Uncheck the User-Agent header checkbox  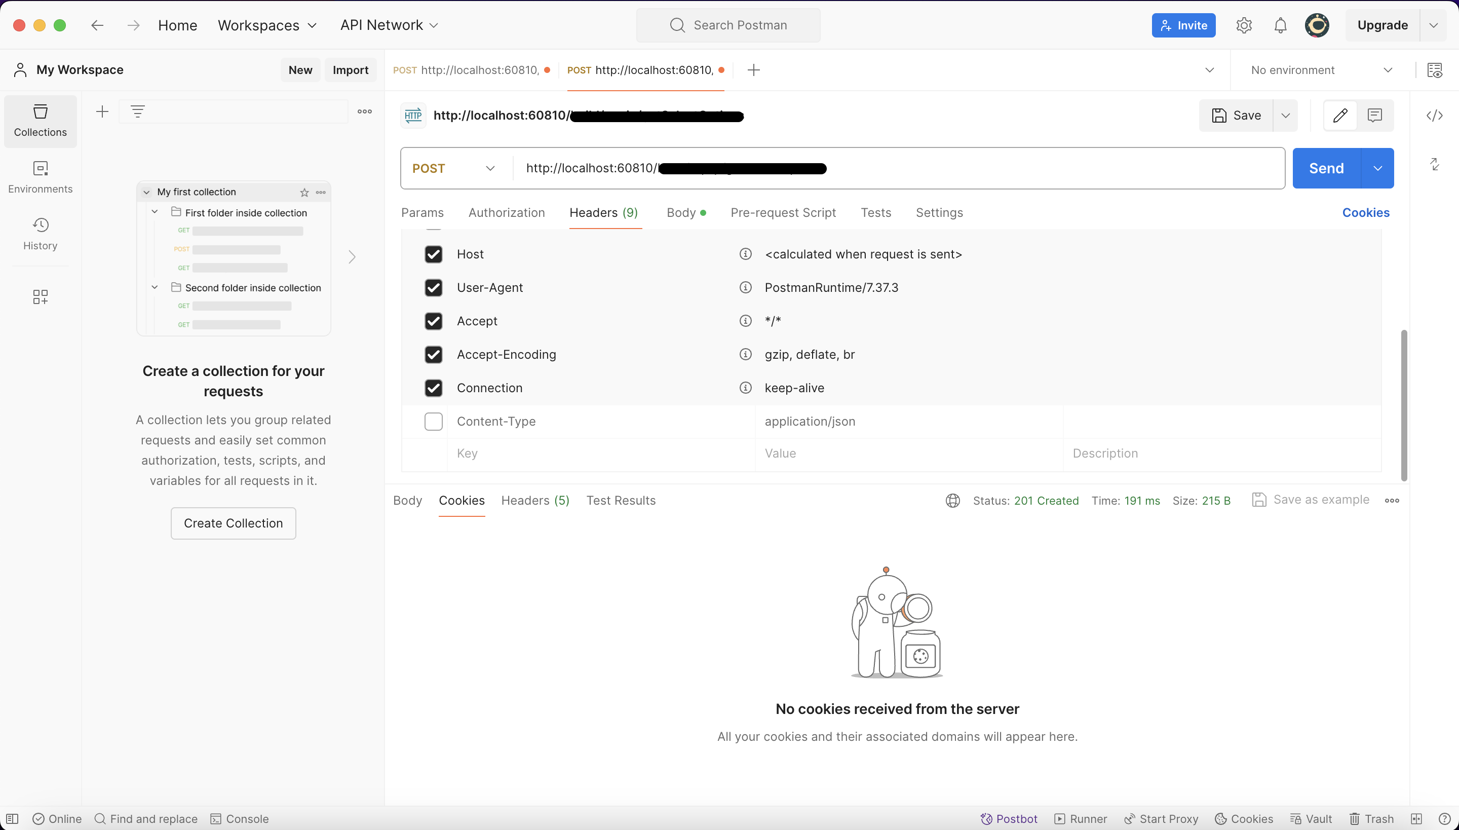[x=433, y=287]
